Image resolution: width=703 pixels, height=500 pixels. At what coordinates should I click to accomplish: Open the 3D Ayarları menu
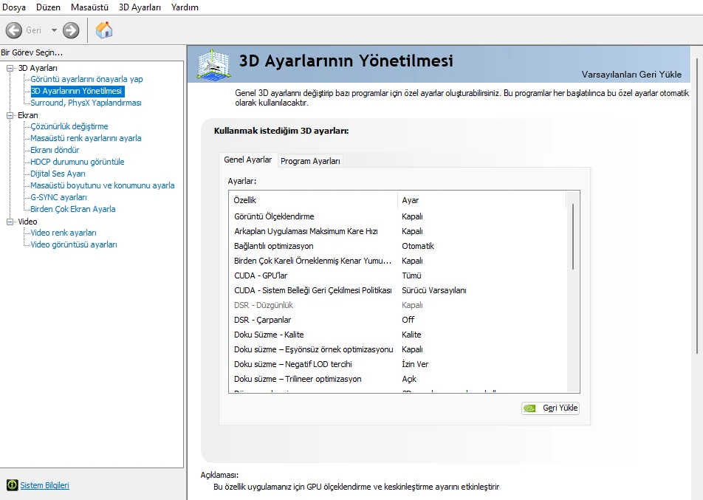[x=140, y=7]
